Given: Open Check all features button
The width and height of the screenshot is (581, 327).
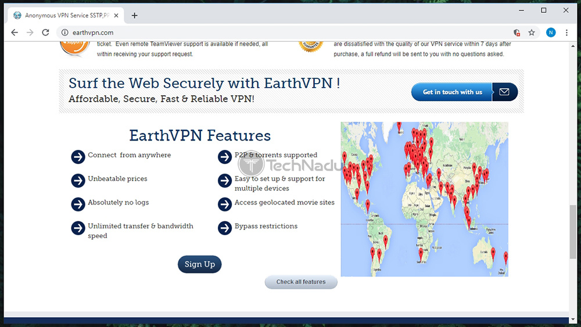Looking at the screenshot, I should (x=301, y=282).
